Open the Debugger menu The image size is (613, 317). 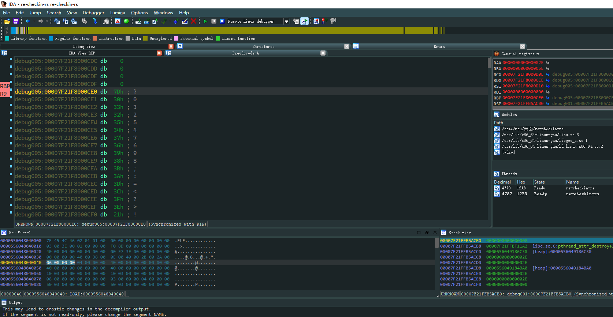click(x=93, y=13)
